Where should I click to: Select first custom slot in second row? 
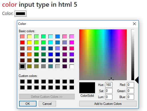pos(22,88)
